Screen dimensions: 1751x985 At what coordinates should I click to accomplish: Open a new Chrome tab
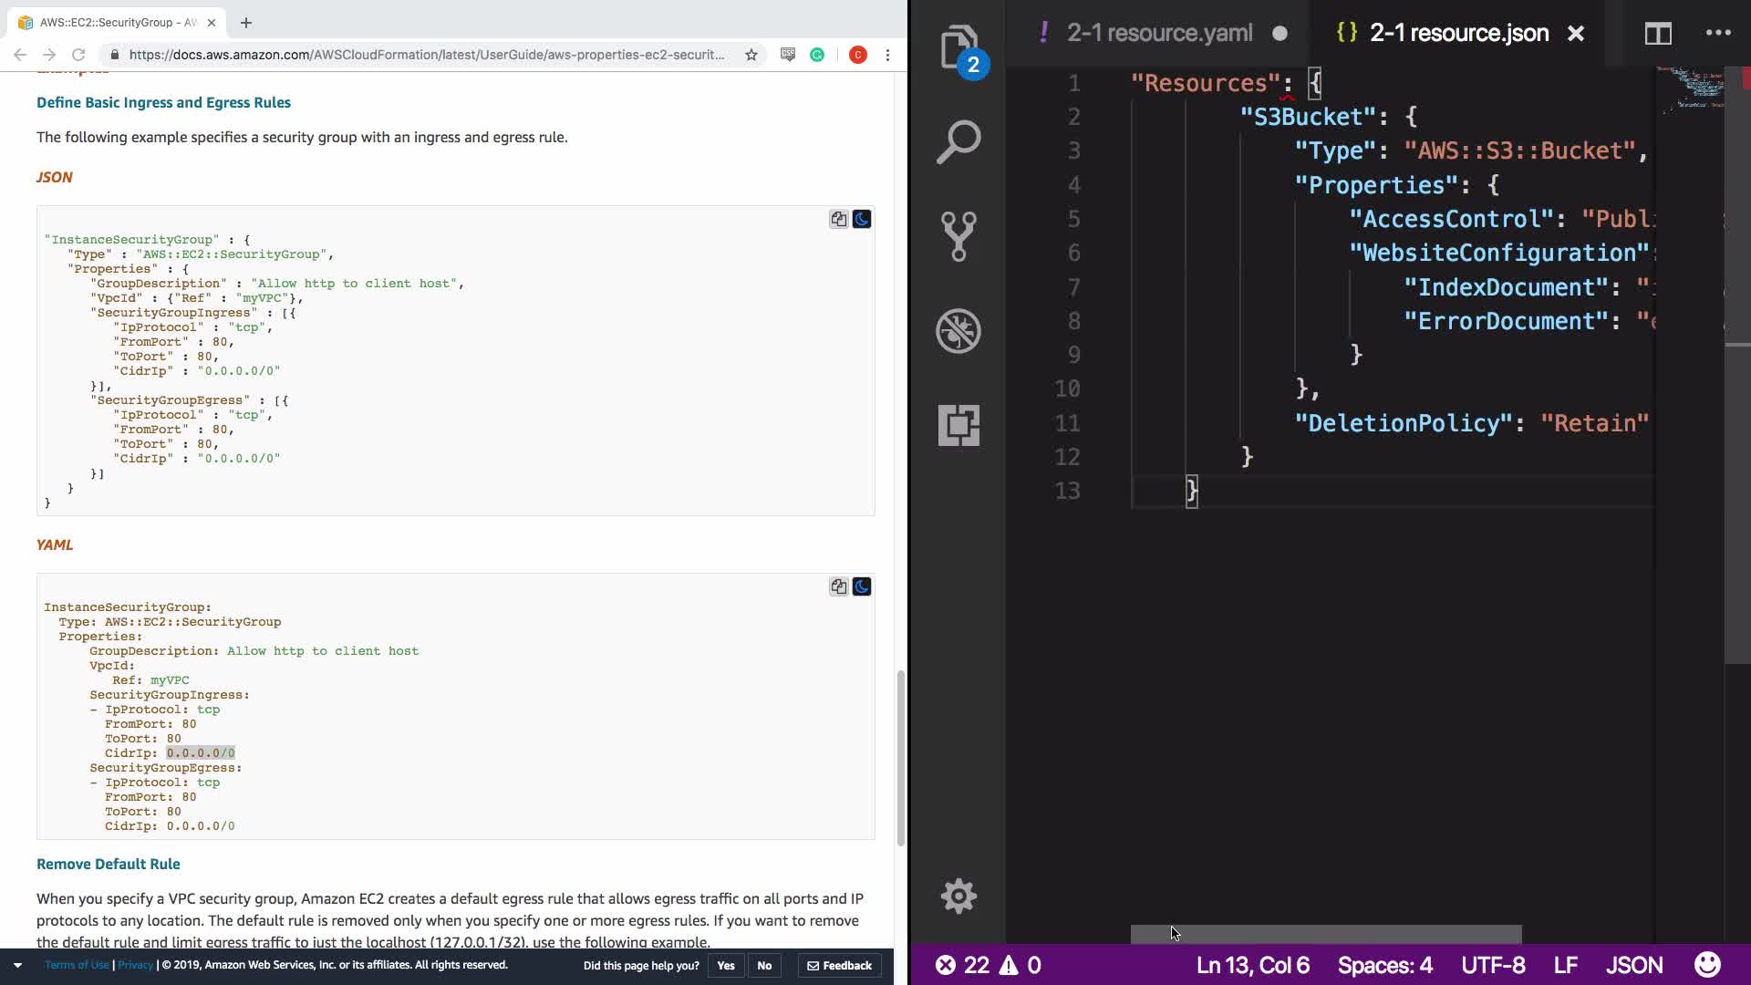click(x=246, y=22)
